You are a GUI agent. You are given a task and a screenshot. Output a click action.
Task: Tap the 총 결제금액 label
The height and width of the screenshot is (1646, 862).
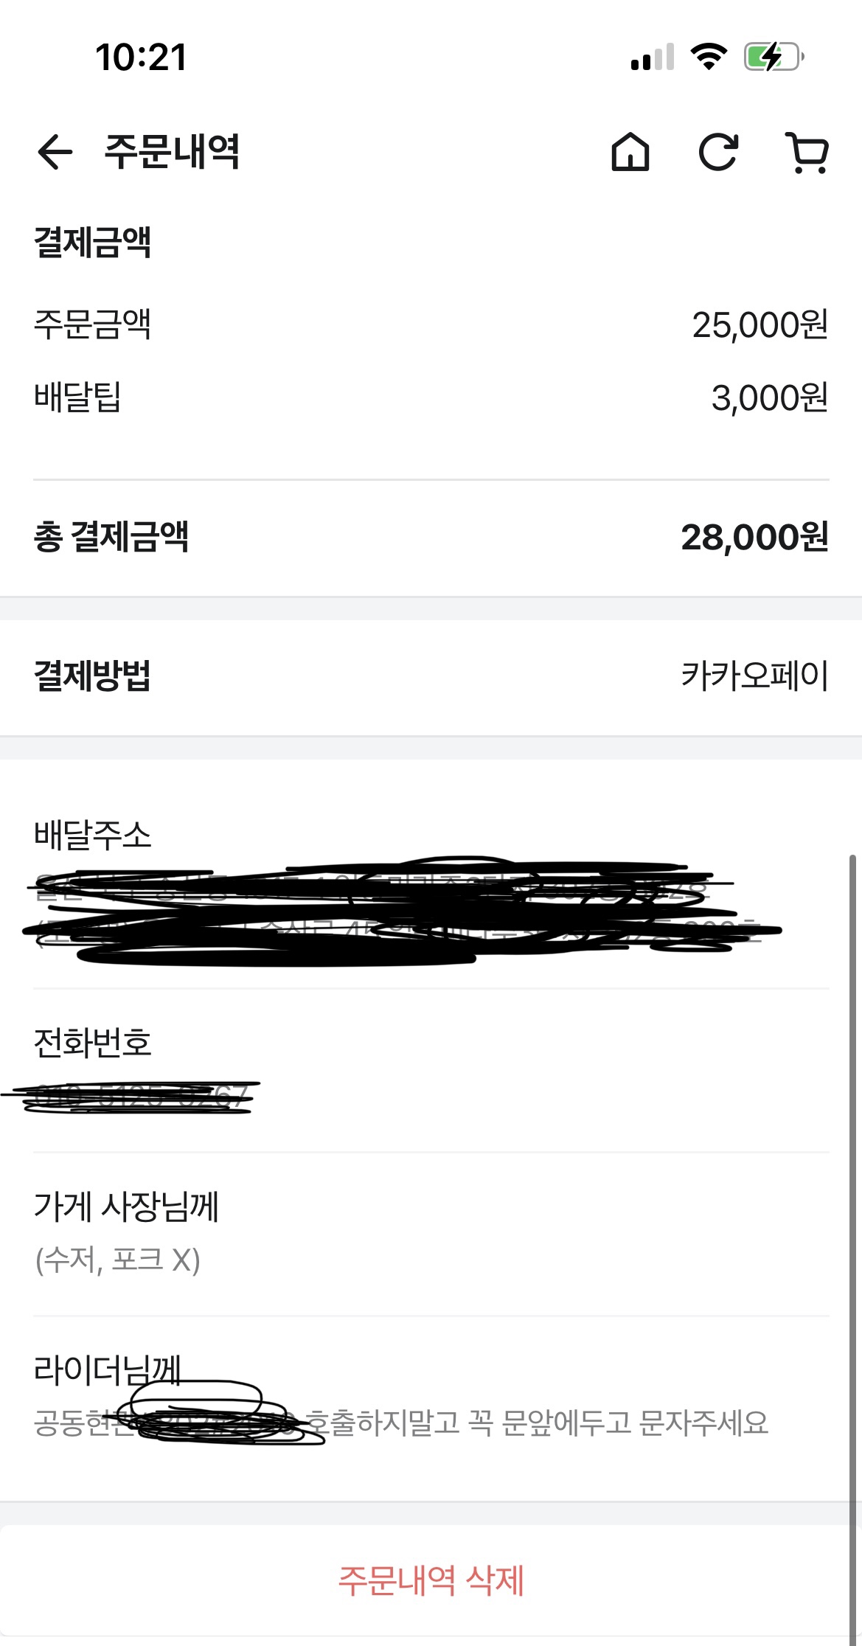click(x=111, y=537)
